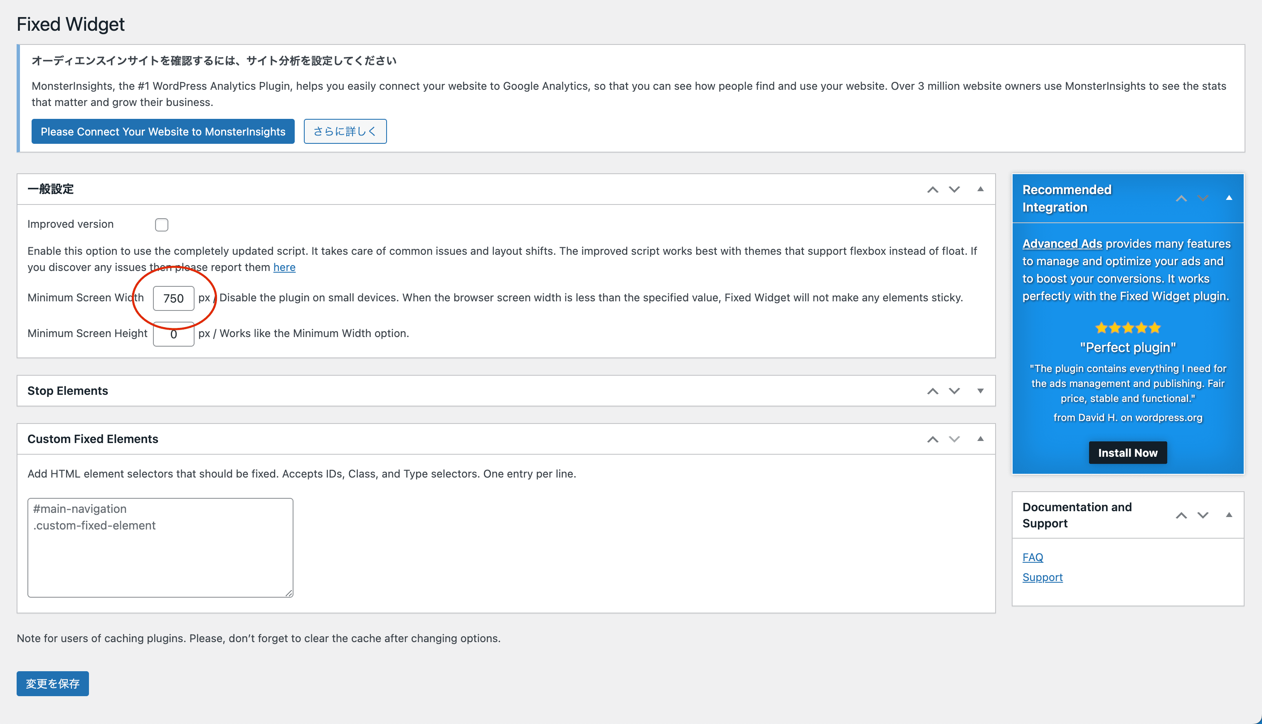Move Documentation and Support panel down
1262x724 pixels.
coord(1203,515)
